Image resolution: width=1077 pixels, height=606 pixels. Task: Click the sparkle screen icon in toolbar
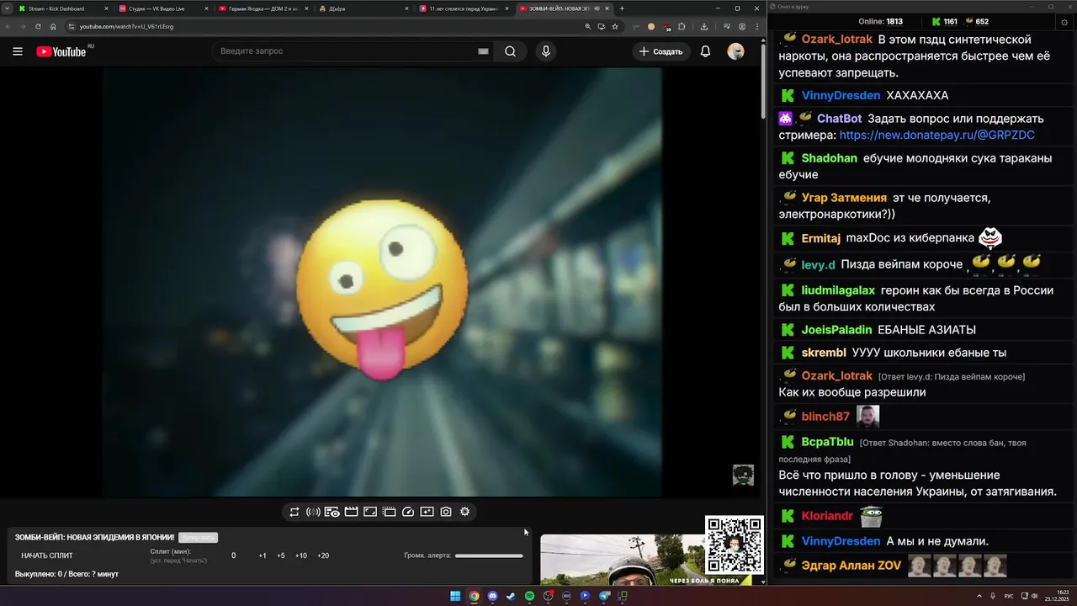coord(427,512)
